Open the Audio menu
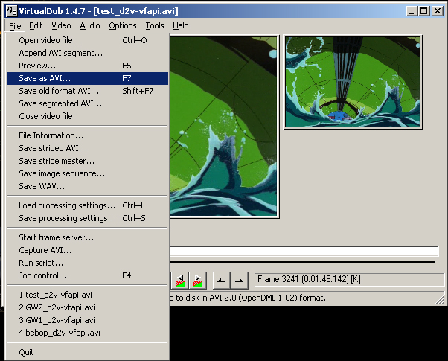This screenshot has height=361, width=448. (90, 26)
